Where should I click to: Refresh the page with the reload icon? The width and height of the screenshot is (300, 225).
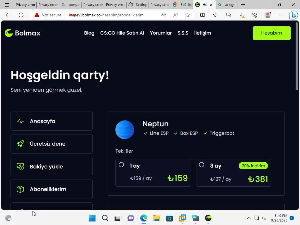[x=21, y=15]
